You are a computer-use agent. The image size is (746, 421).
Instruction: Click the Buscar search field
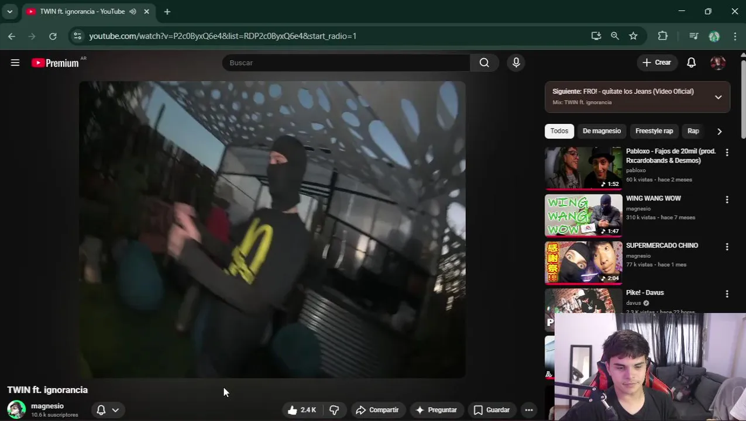pyautogui.click(x=346, y=63)
